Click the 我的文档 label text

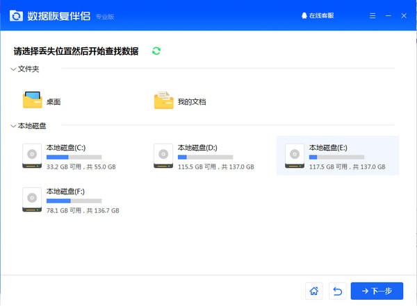(x=191, y=102)
